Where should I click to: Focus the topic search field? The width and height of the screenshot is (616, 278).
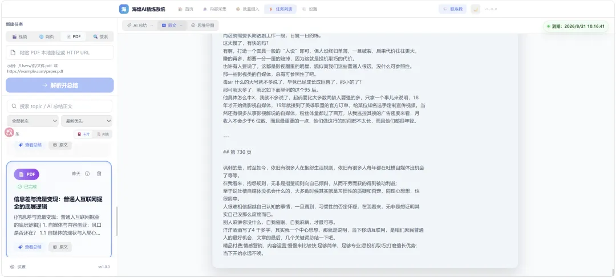point(60,107)
